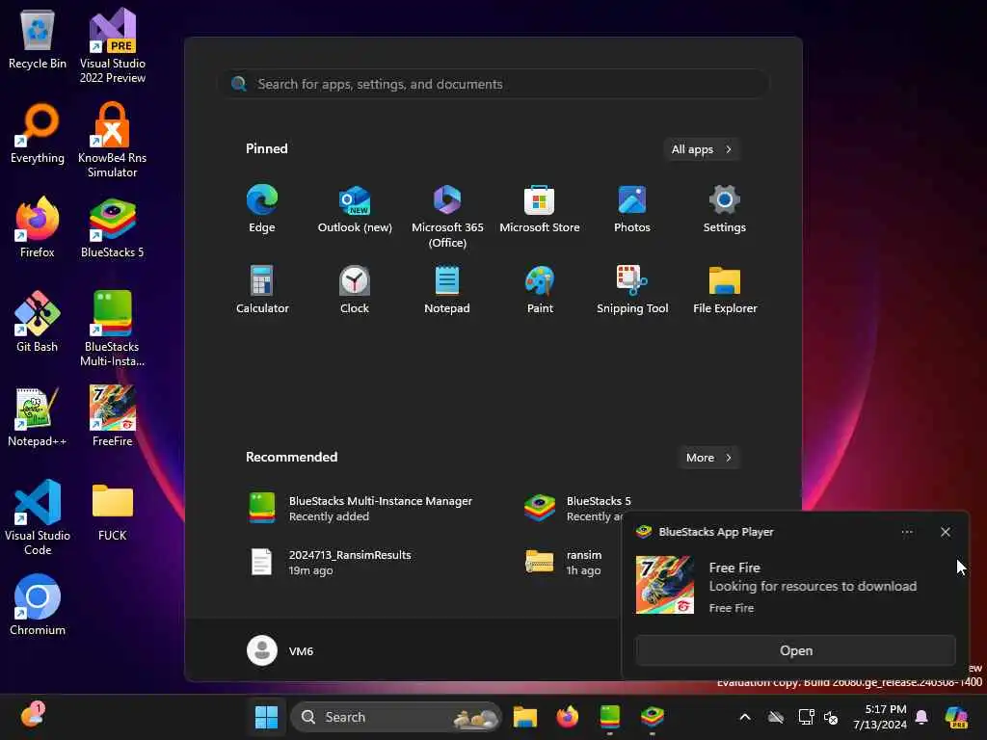Open notification bell in system tray
The width and height of the screenshot is (987, 740).
pyautogui.click(x=921, y=717)
